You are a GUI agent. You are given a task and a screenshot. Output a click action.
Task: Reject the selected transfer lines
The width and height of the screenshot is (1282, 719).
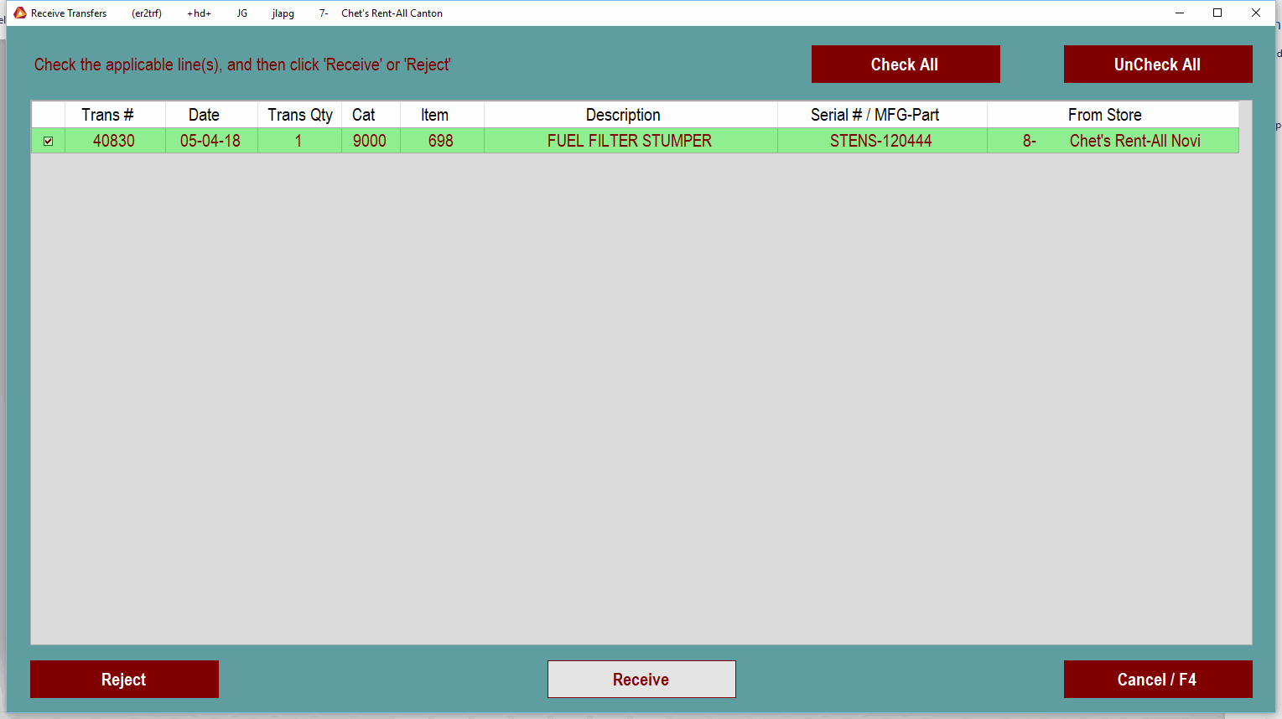tap(124, 680)
